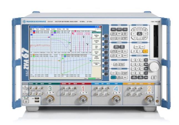Open the System menu on the analyzer screen
179x125 pixels.
[53, 29]
